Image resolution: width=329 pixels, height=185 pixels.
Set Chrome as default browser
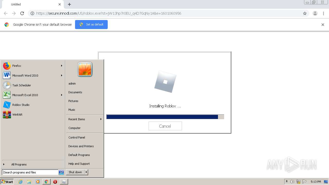tap(91, 24)
